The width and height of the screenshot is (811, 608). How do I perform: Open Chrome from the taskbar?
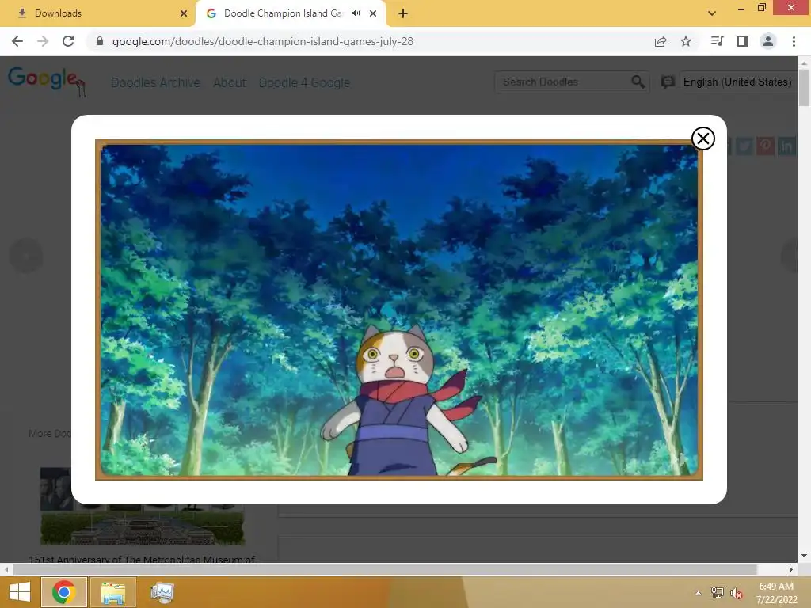point(63,592)
